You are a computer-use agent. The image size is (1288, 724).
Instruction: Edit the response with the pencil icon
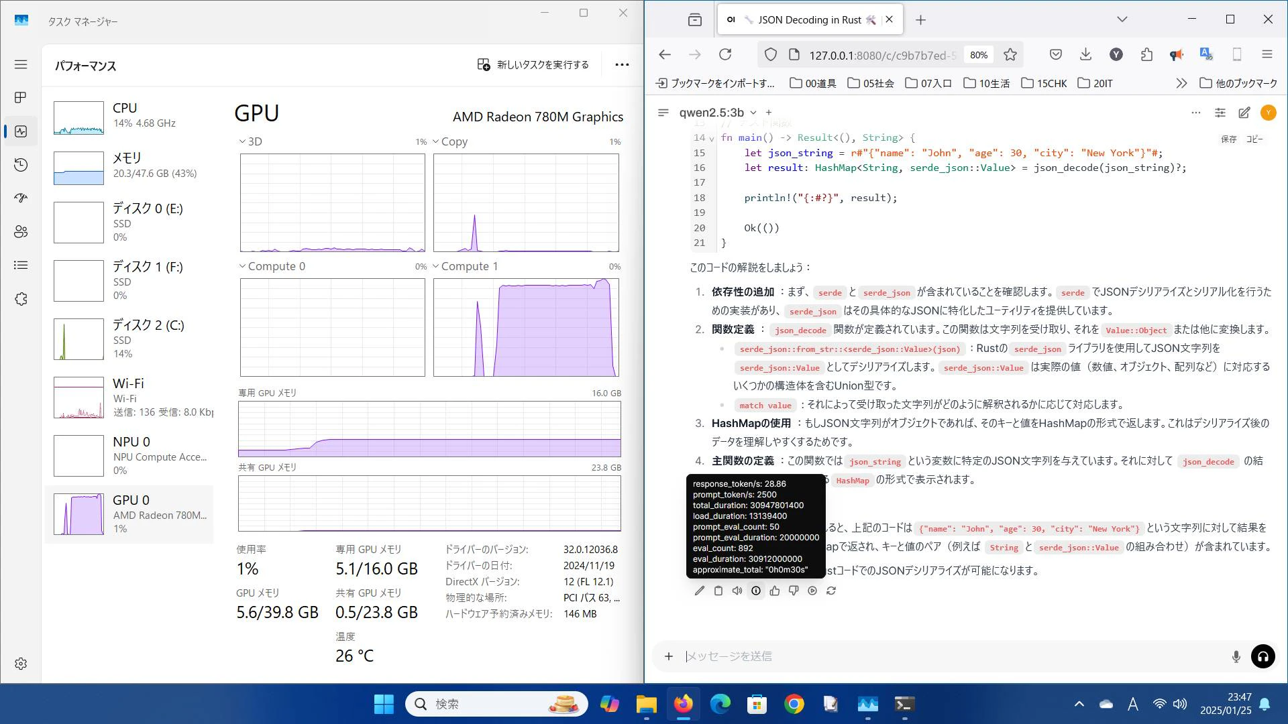pyautogui.click(x=700, y=591)
